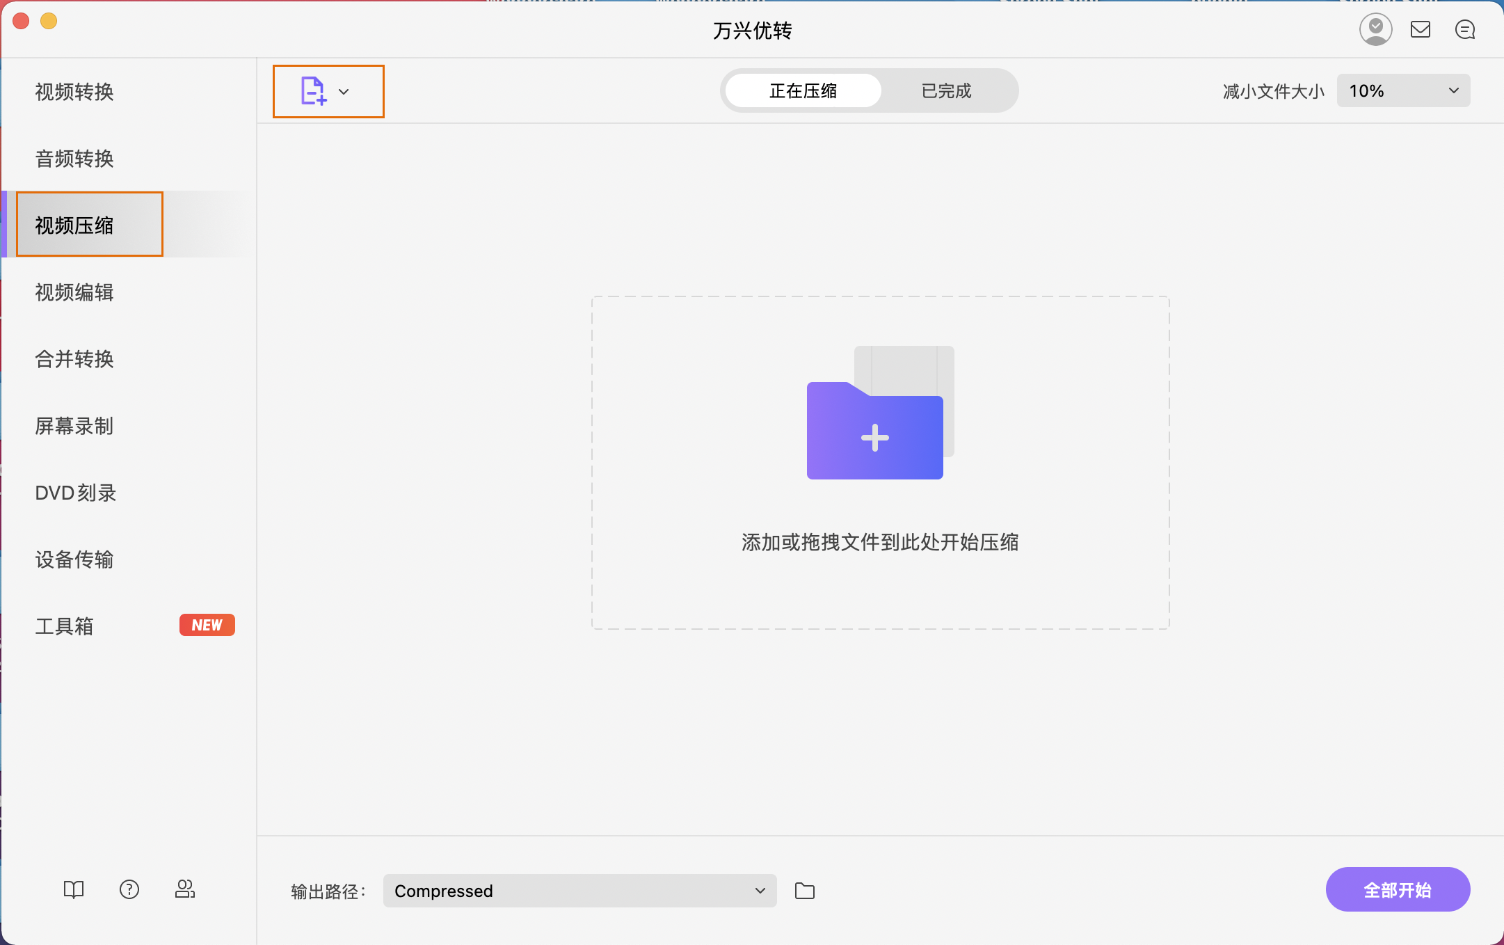
Task: Click the community sharing icon at bottom left
Action: pos(185,889)
